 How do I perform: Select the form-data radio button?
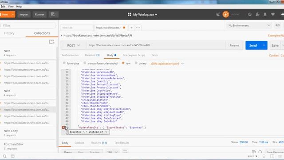click(64, 63)
